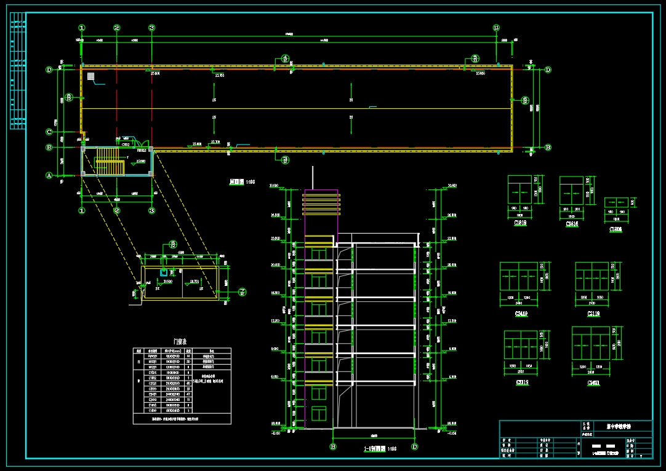Image resolution: width=666 pixels, height=471 pixels.
Task: Click grid axis bubble 13 at top
Action: pos(496,28)
